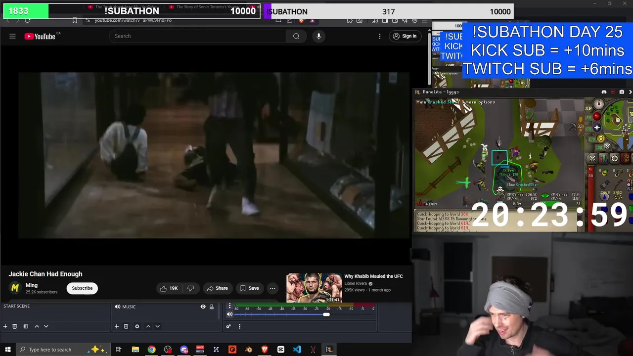Click the browser address bar URL

point(133,20)
